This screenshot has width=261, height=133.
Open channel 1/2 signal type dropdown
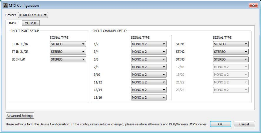[149, 44]
